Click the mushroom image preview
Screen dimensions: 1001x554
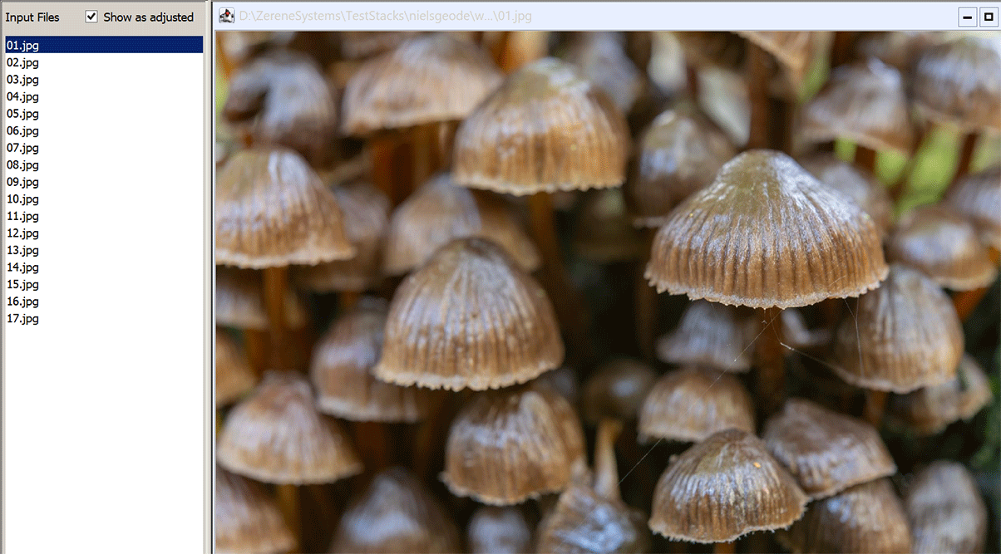point(607,291)
